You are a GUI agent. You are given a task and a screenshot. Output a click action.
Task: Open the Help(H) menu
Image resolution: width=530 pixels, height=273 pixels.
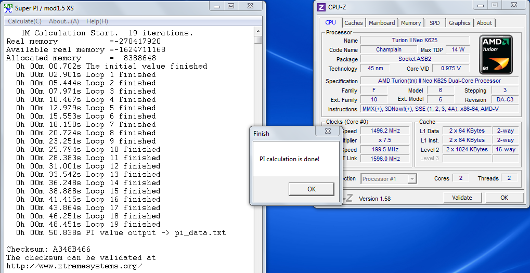(97, 21)
